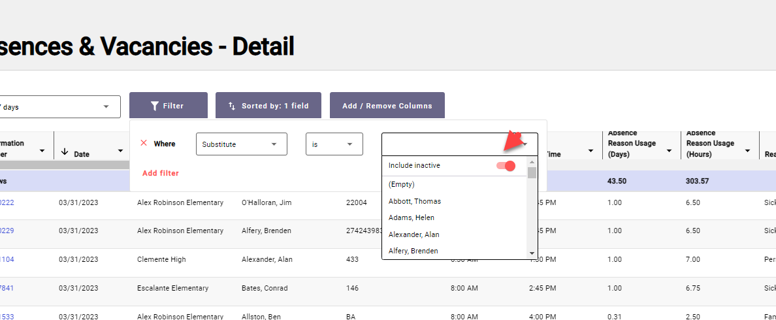The height and width of the screenshot is (320, 776).
Task: Open confirmation link ending 0229
Action: click(x=7, y=231)
